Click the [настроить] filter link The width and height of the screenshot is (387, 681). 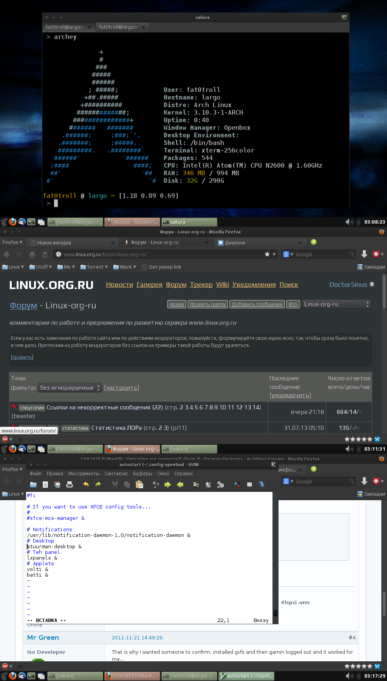122,388
